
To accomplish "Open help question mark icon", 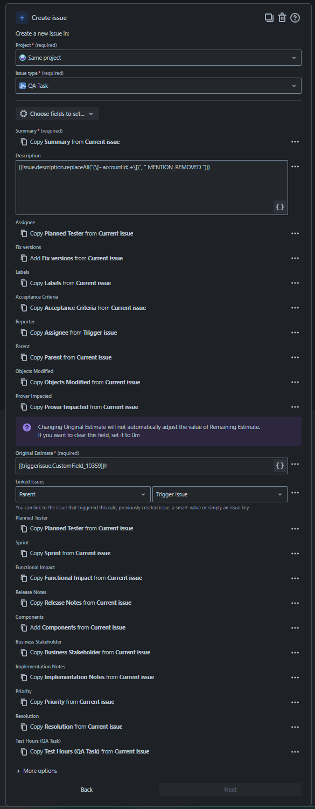I will (x=295, y=18).
